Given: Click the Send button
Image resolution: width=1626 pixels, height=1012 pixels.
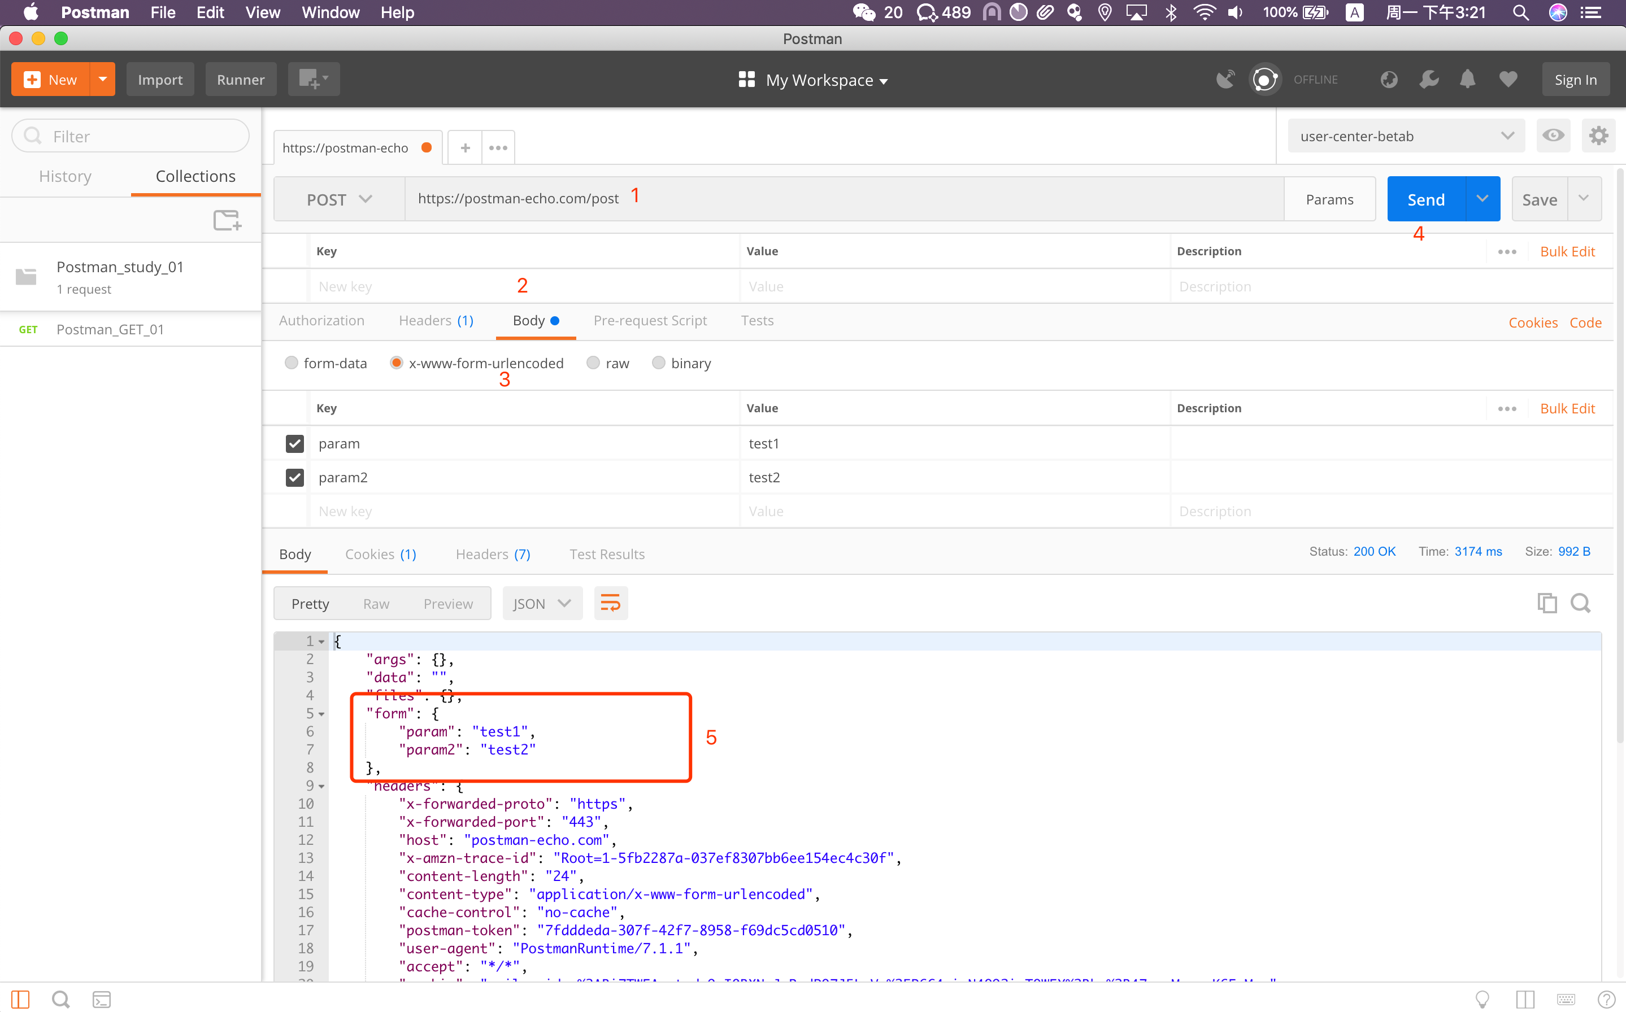Looking at the screenshot, I should click(x=1426, y=199).
